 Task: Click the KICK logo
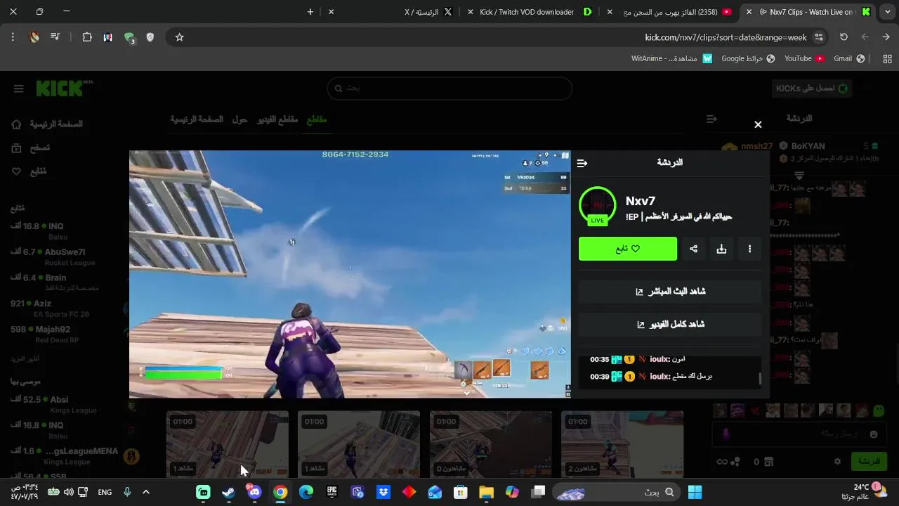click(63, 89)
